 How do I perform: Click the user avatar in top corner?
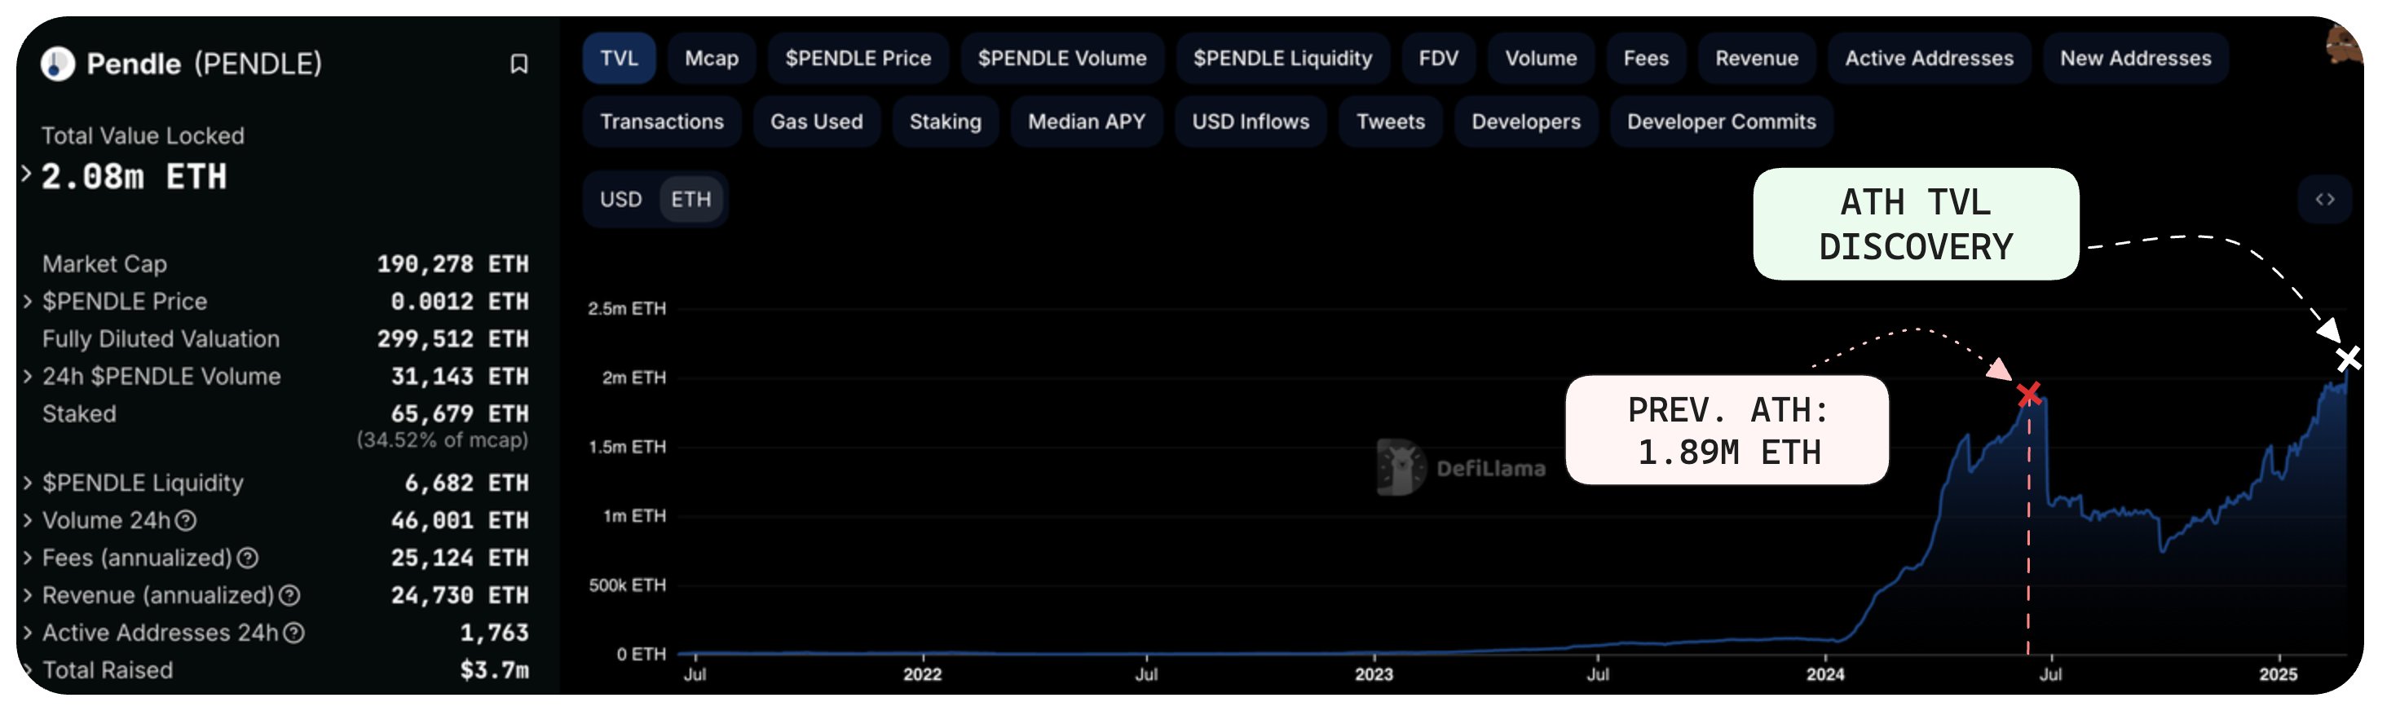click(x=2342, y=44)
